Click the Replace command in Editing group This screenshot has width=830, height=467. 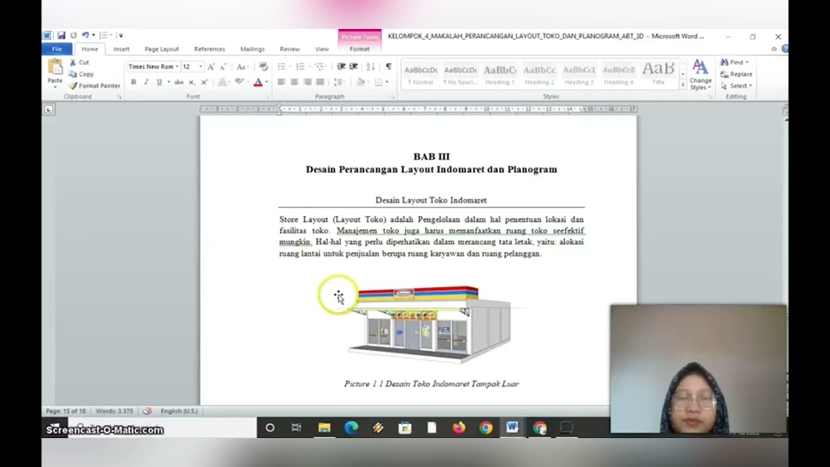(736, 74)
